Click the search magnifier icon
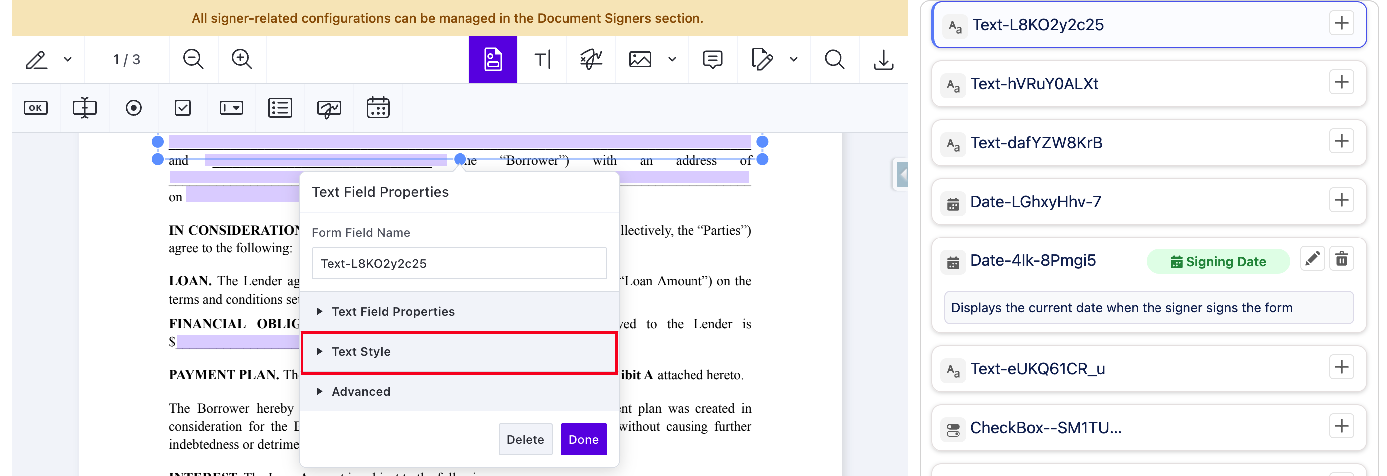Screen dimensions: 1387x476 [x=834, y=59]
